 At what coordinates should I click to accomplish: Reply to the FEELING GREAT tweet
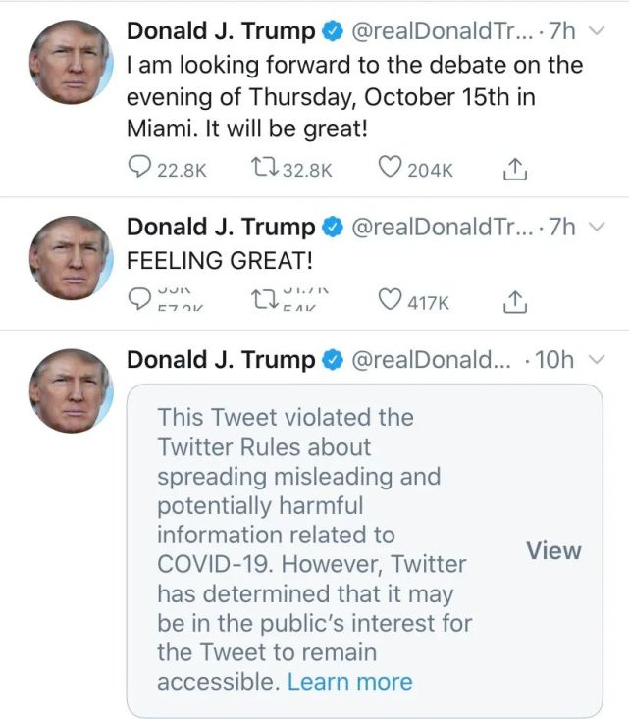(x=139, y=301)
